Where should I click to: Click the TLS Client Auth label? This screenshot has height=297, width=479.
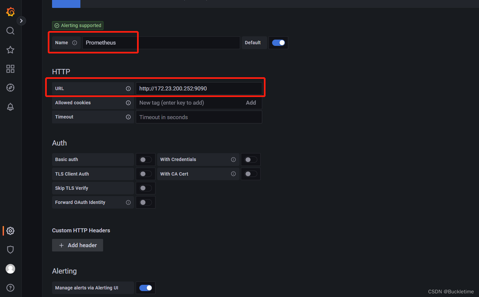tap(72, 174)
